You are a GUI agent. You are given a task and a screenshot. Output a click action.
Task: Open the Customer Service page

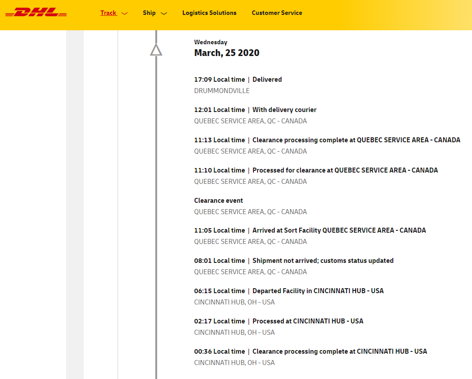tap(277, 13)
